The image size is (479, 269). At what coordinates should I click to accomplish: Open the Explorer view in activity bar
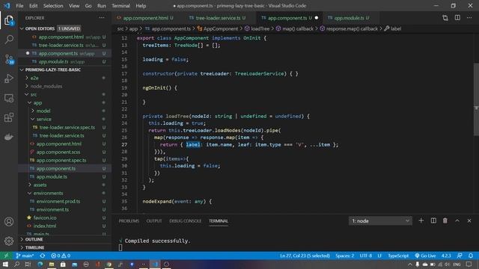[x=9, y=20]
